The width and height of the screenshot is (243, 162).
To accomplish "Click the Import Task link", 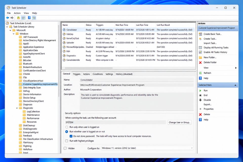I will click(210, 43).
